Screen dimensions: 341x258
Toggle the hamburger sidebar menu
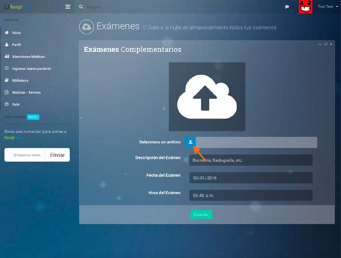[68, 7]
